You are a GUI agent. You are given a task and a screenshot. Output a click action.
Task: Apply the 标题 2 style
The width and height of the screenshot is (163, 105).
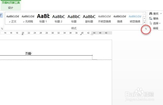58,19
